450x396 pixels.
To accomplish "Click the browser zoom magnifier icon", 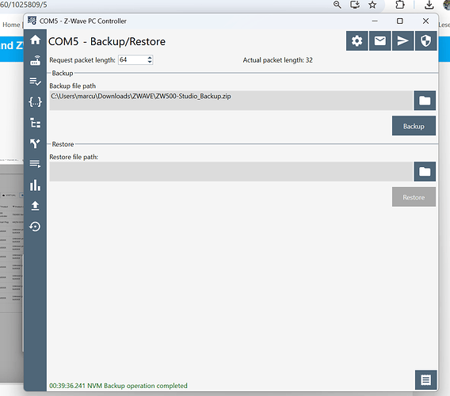I will 337,5.
